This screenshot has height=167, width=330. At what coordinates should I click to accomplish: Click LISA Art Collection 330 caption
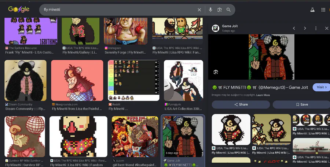pos(183,109)
